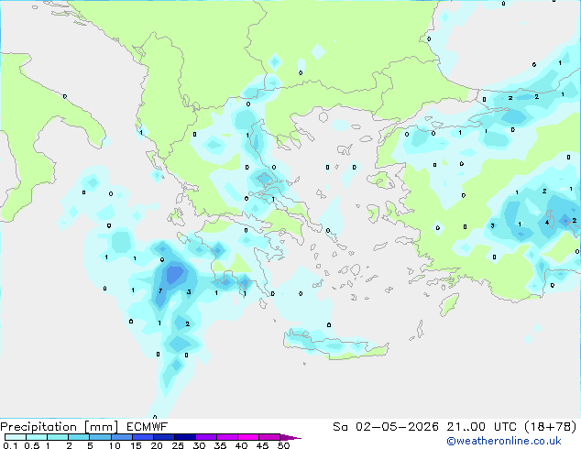Click the precipitation value 4 on the map
The width and height of the screenshot is (581, 449).
coord(547,223)
